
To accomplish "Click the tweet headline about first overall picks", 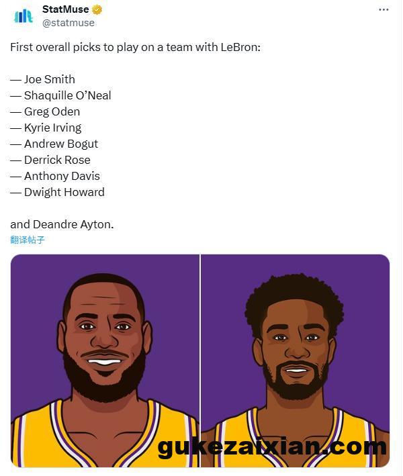I will (136, 48).
